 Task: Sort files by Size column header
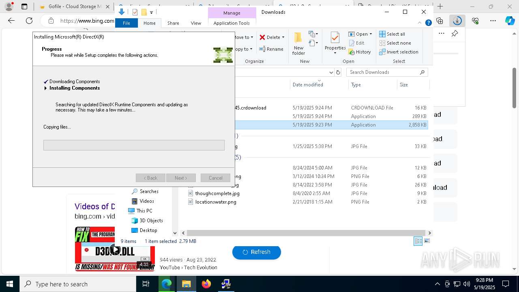click(x=404, y=85)
